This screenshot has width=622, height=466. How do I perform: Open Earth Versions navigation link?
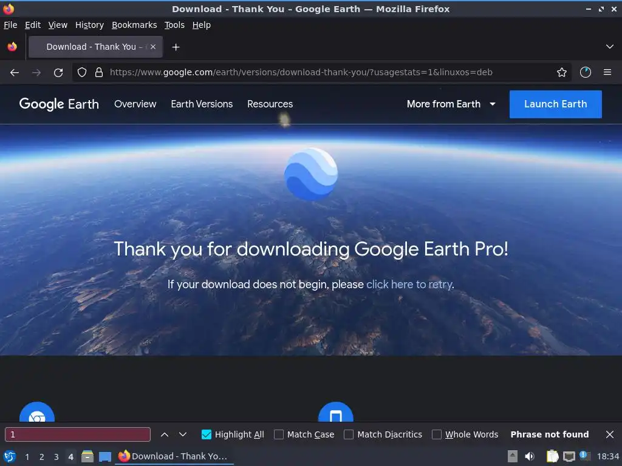click(x=202, y=104)
